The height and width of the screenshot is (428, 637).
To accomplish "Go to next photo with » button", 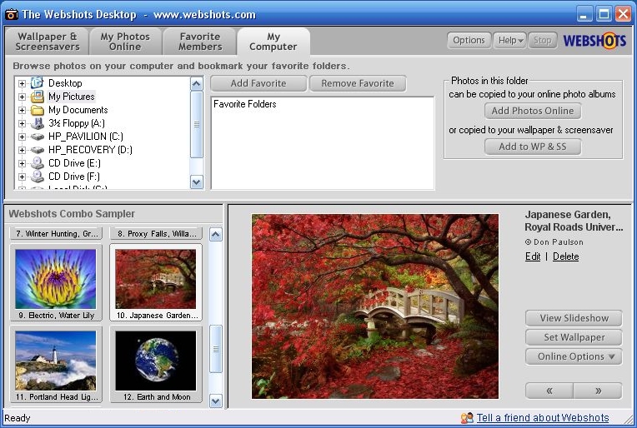I will pyautogui.click(x=598, y=391).
